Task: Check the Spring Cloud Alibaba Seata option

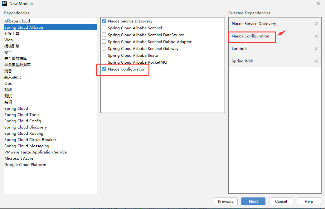Action: (104, 55)
